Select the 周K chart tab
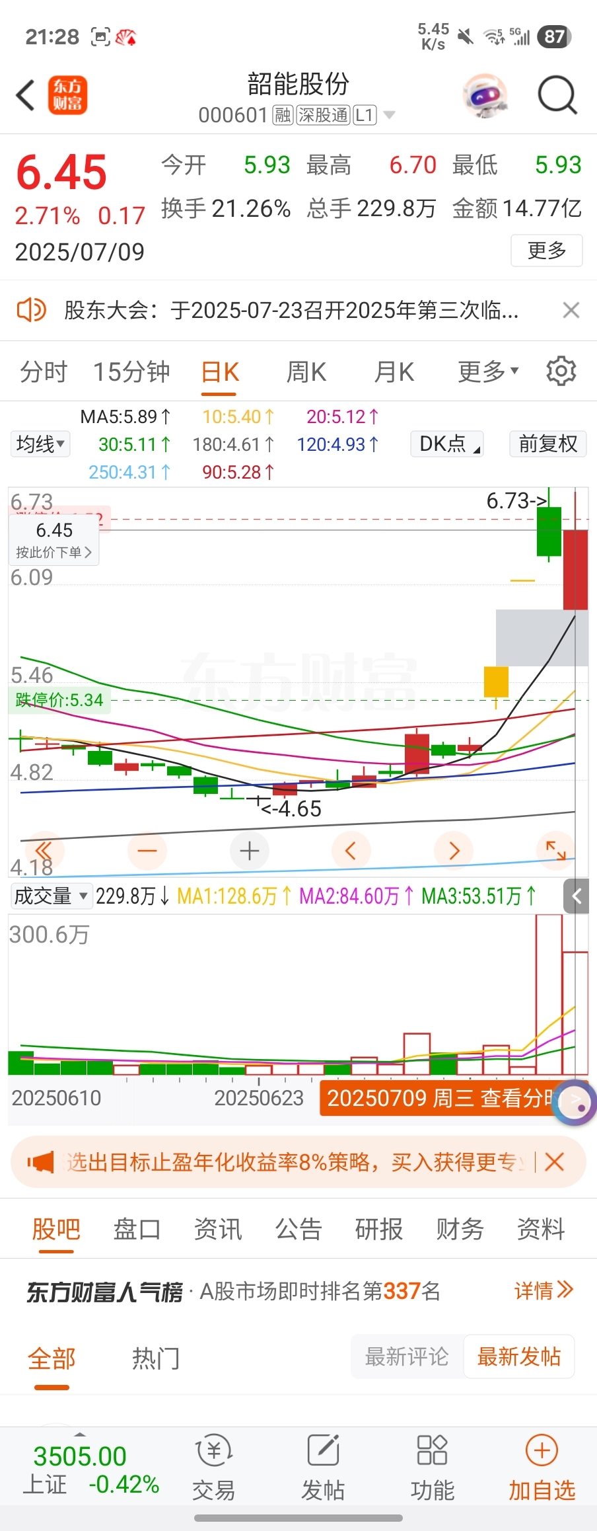Viewport: 597px width, 1531px height. click(306, 372)
